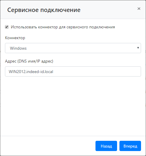Open the Коннектор dropdown list

click(73, 48)
